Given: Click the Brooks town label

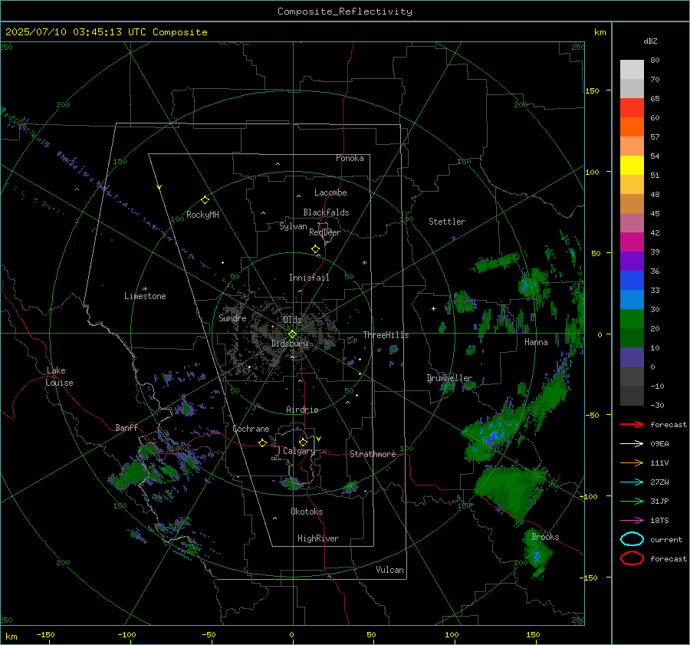Looking at the screenshot, I should click(x=545, y=537).
